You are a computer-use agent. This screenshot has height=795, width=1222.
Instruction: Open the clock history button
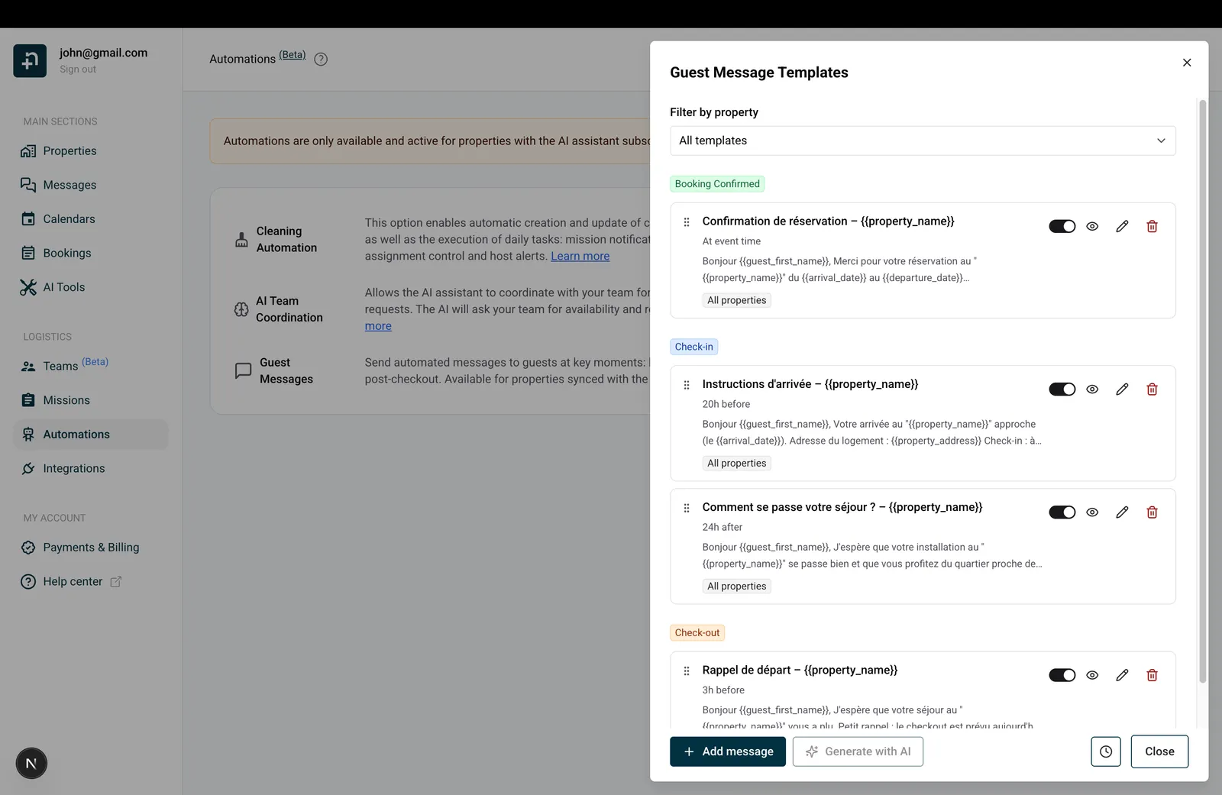pos(1106,751)
